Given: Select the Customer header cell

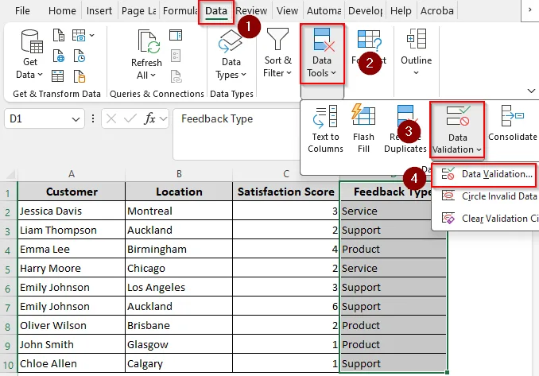Looking at the screenshot, I should 72,192.
